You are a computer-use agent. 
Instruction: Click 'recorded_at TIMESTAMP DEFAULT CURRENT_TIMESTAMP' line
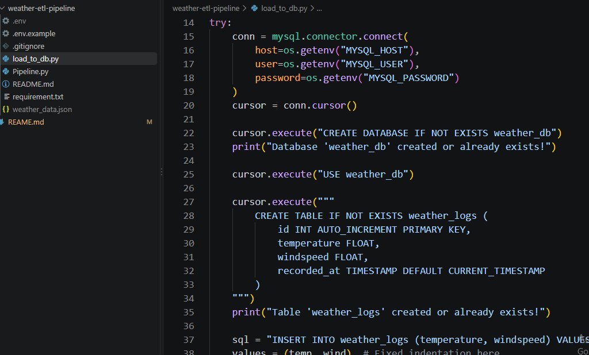click(411, 271)
